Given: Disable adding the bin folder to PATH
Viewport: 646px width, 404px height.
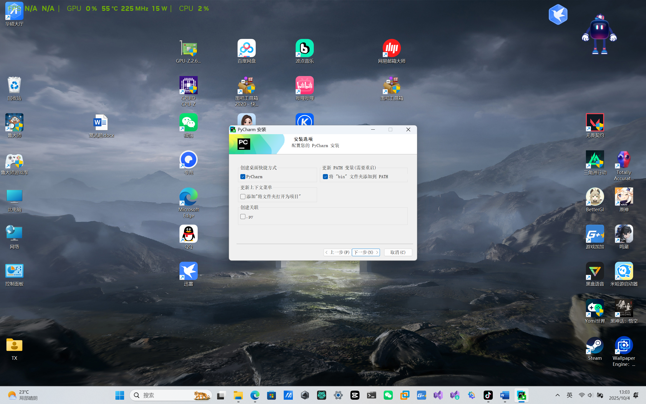Looking at the screenshot, I should pyautogui.click(x=325, y=177).
